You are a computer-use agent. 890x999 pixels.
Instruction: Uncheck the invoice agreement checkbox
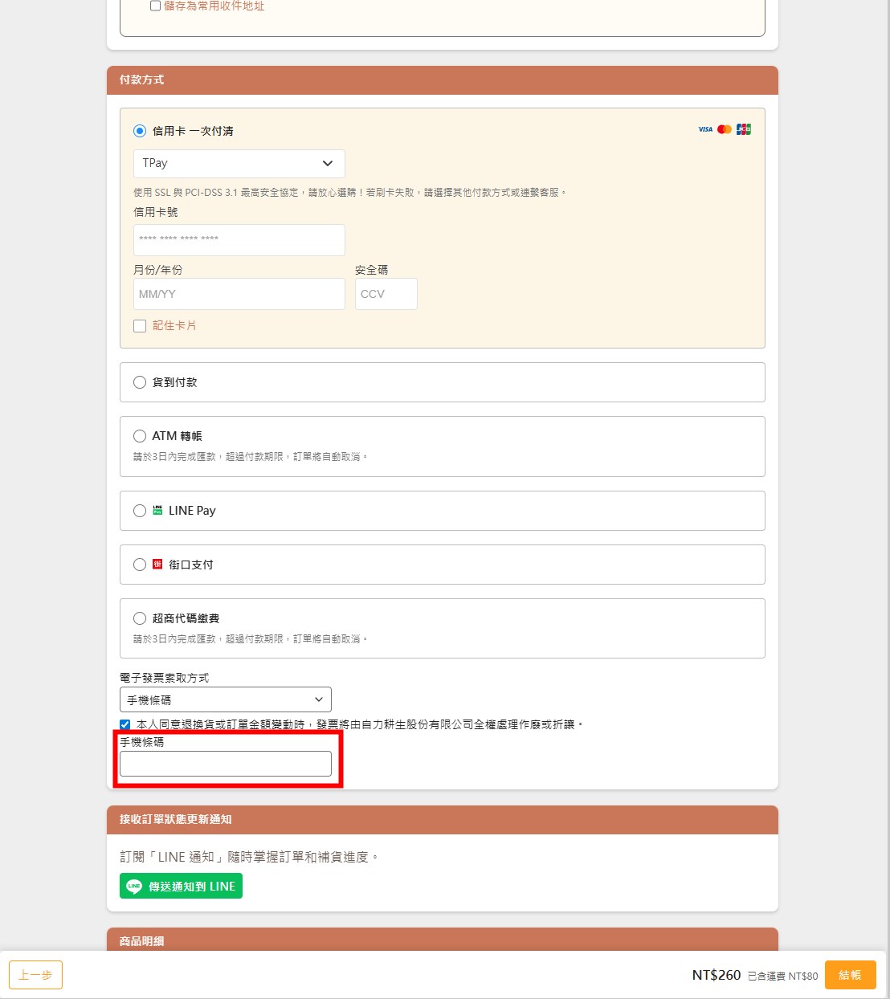125,724
